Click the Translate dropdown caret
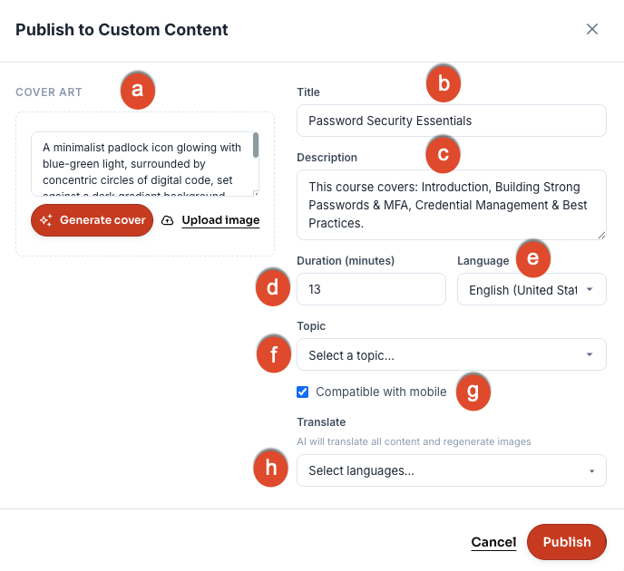Screen dimensions: 624x571 (x=591, y=470)
